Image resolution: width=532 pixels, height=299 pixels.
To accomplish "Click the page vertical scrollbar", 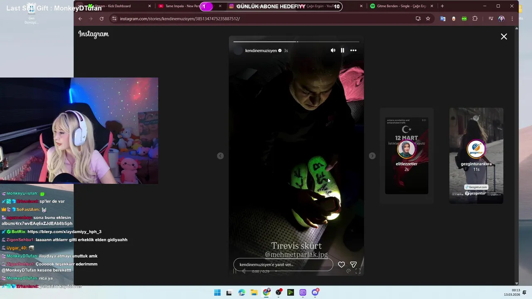I will tap(517, 156).
